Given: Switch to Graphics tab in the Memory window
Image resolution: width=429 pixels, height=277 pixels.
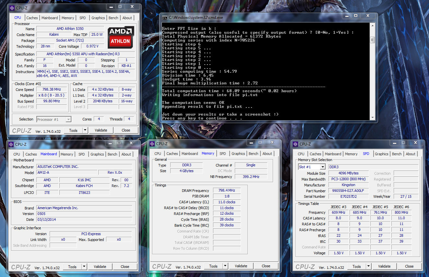Looking at the screenshot, I should 238,154.
